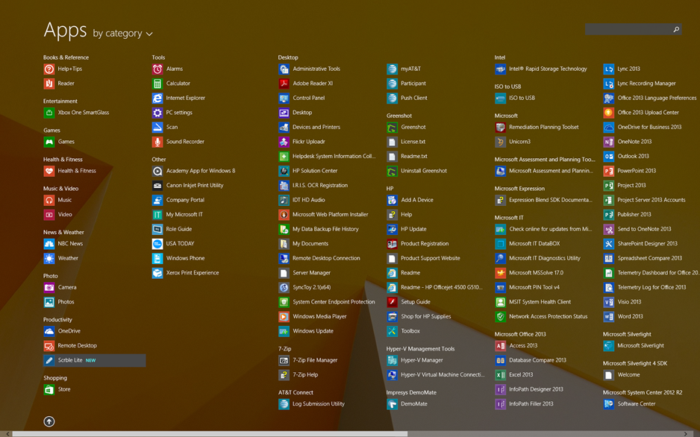The image size is (700, 437).
Task: Open the myAT&T app icon
Action: point(392,69)
